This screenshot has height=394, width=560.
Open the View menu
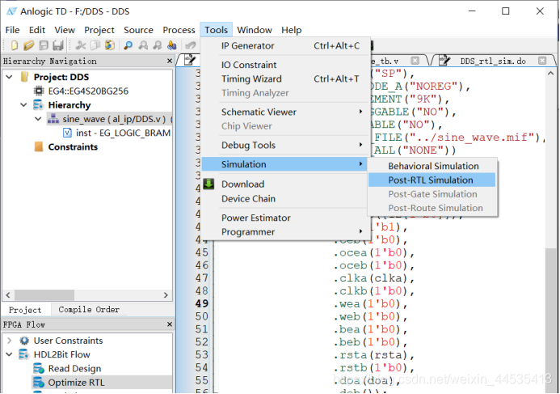pos(65,30)
